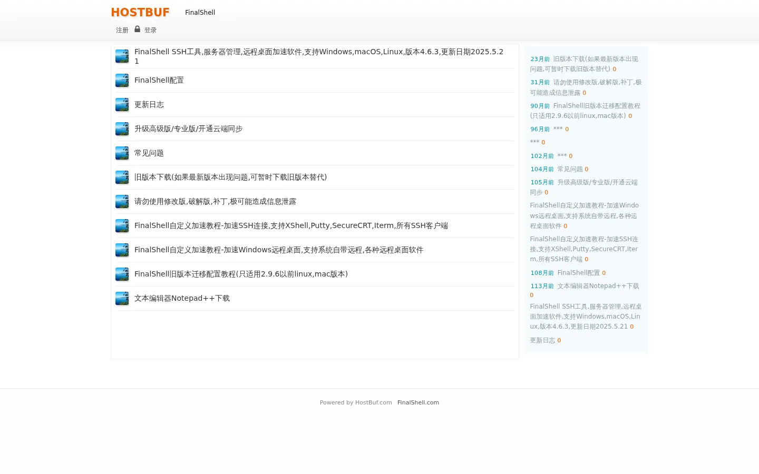Open 请勿使用修改版,破解版 topic in main list
Screen dimensions: 759x474
216,201
